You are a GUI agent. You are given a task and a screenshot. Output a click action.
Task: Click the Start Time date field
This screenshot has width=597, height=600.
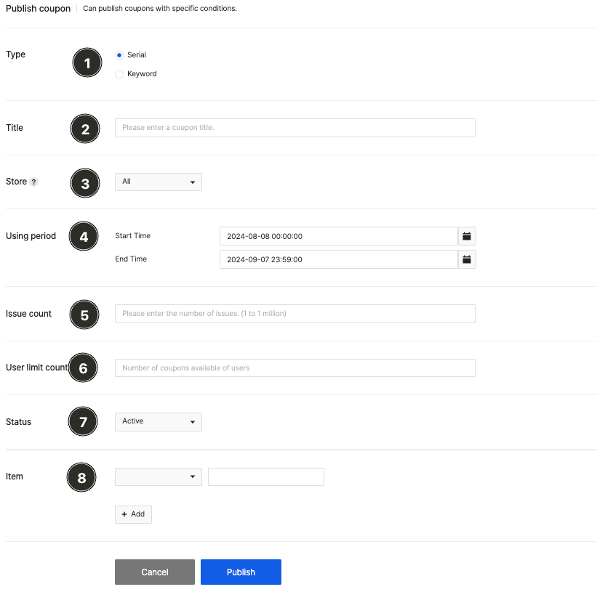click(339, 236)
